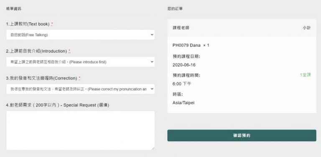321x157 pixels.
Task: Open the Text book dropdown (Free Talking)
Action: click(80, 35)
